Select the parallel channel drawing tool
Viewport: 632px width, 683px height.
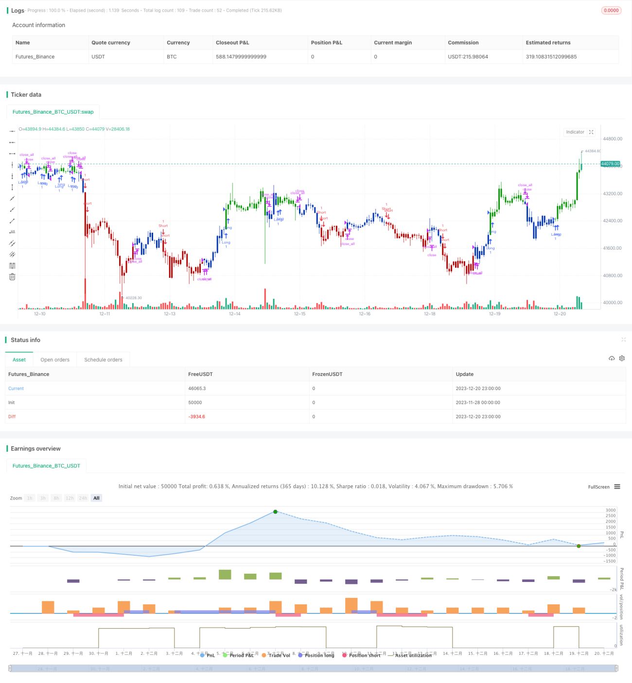12,243
